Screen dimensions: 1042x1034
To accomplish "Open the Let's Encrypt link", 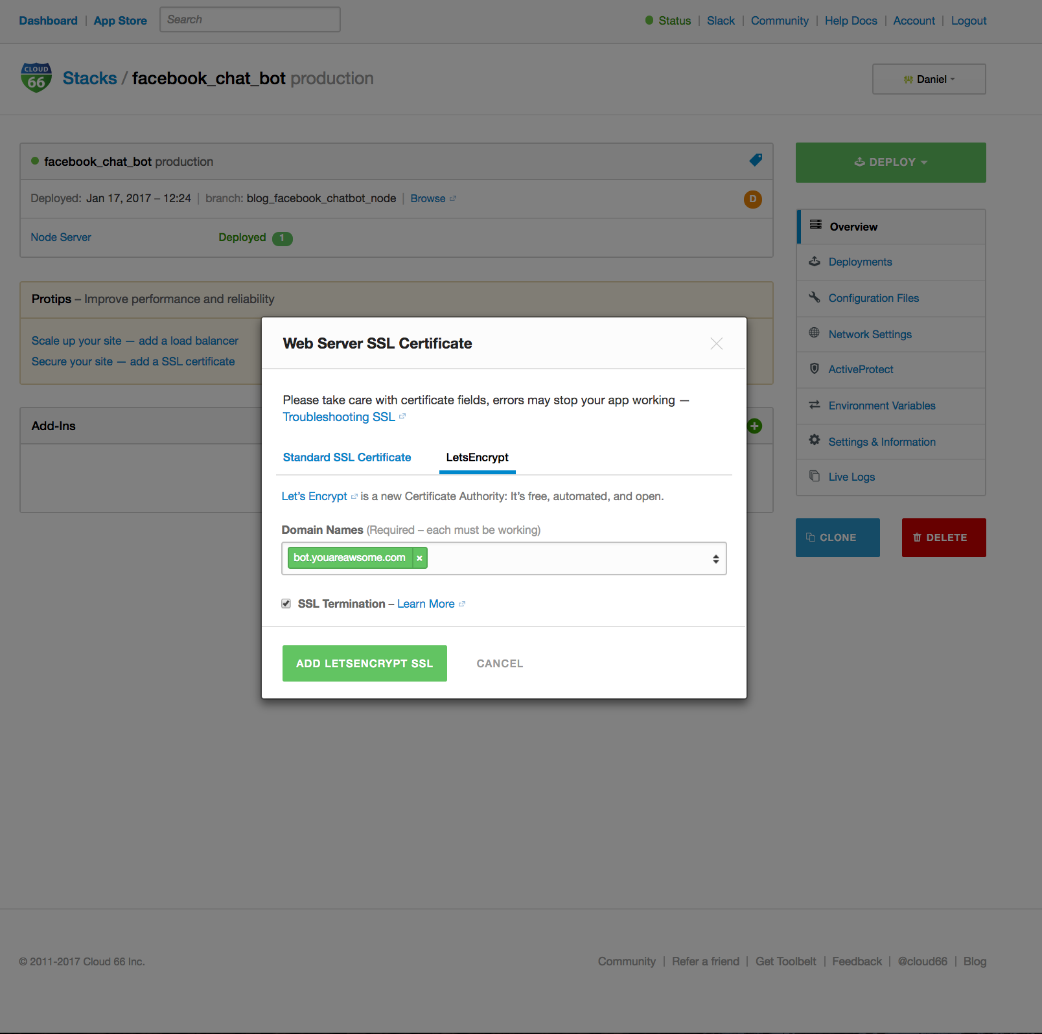I will click(319, 496).
